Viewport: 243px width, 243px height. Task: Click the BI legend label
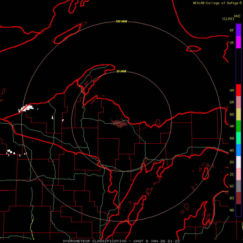tap(232, 198)
